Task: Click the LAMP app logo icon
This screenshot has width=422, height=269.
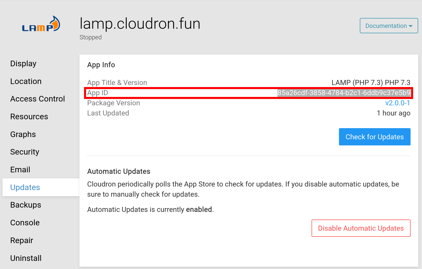Action: [x=41, y=24]
